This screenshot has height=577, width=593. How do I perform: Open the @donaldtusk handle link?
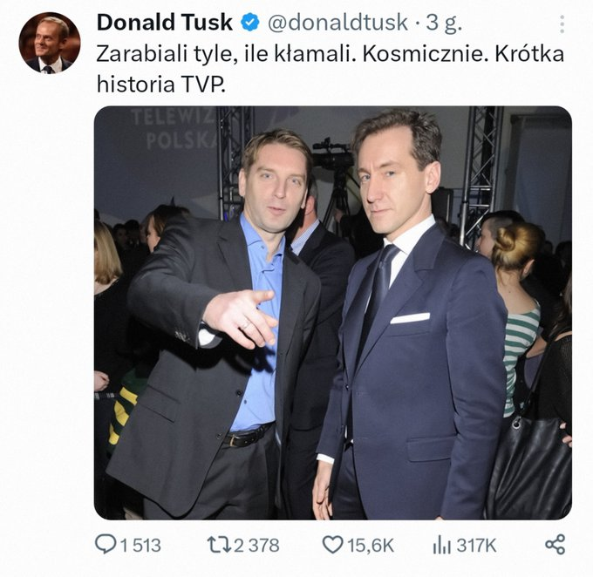click(338, 23)
